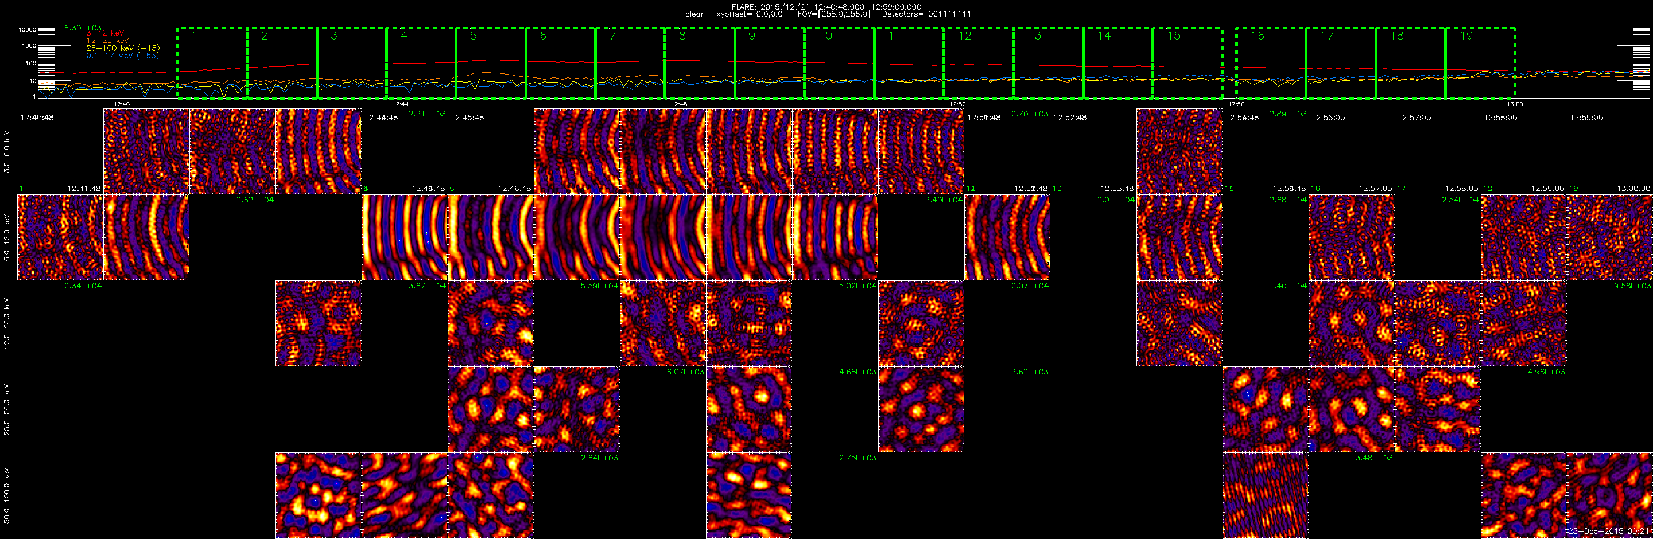This screenshot has height=539, width=1653.
Task: Click interval 10 marker
Action: click(x=825, y=36)
